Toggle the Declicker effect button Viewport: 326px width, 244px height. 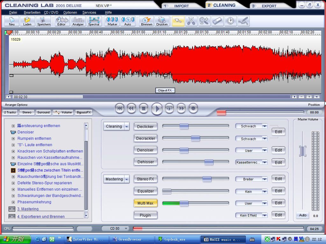tap(145, 126)
